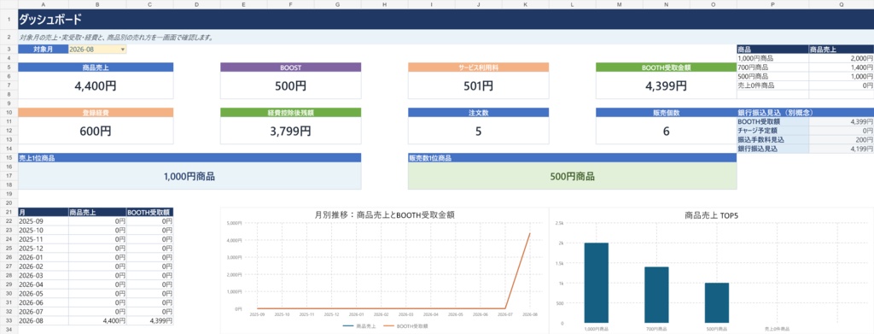This screenshot has height=334, width=874.
Task: Click the チャージ予定額 label cell
Action: 772,131
